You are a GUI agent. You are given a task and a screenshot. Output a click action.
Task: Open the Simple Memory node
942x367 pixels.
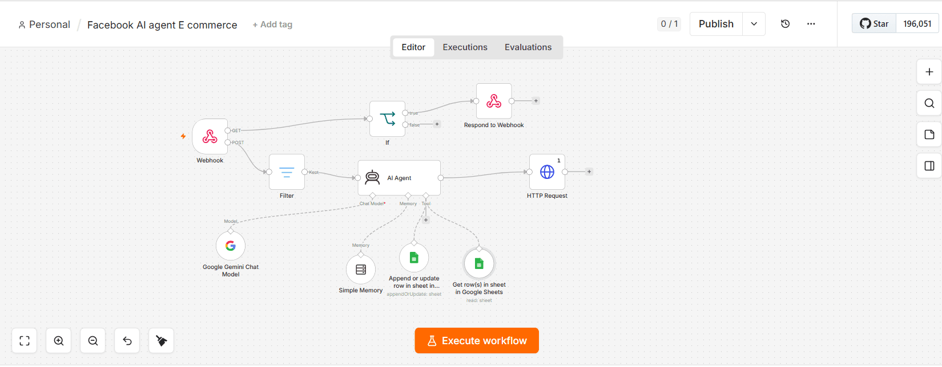(x=361, y=270)
